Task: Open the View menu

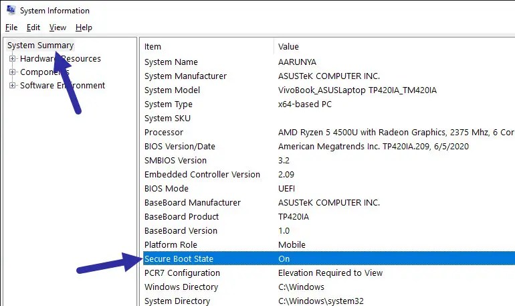Action: coord(58,27)
